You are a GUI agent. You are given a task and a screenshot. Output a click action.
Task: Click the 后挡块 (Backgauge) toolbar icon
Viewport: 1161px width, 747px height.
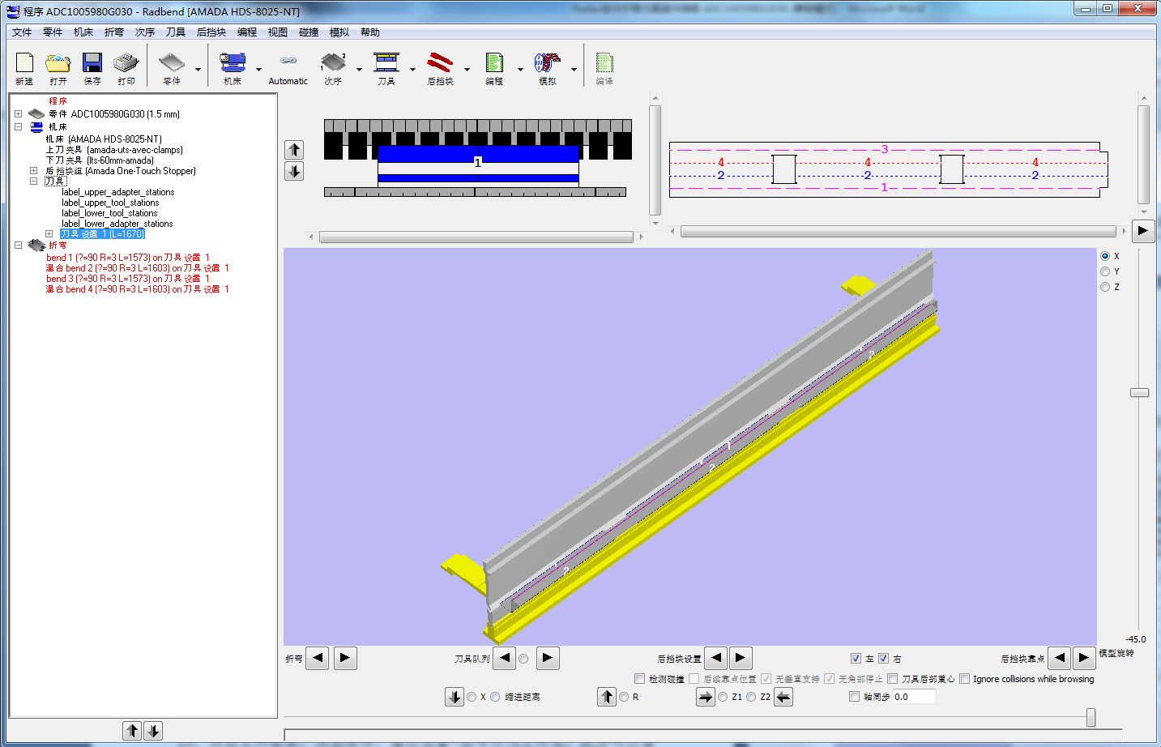click(x=440, y=63)
